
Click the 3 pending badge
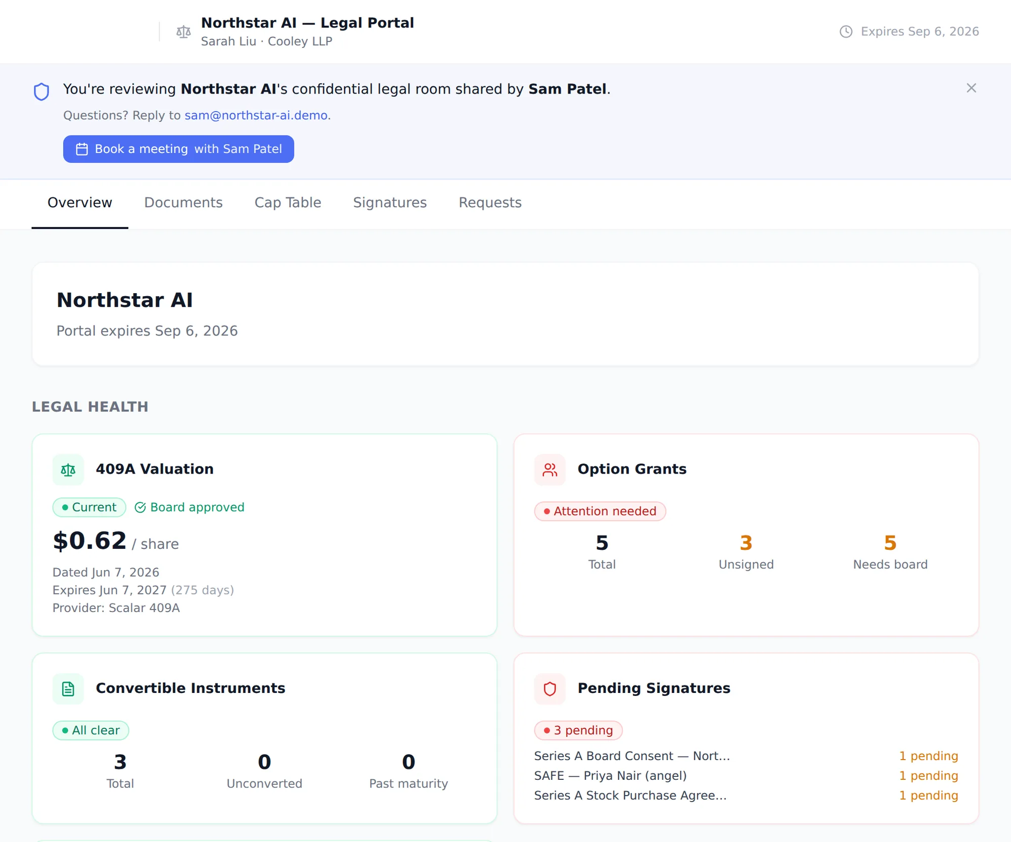tap(578, 730)
